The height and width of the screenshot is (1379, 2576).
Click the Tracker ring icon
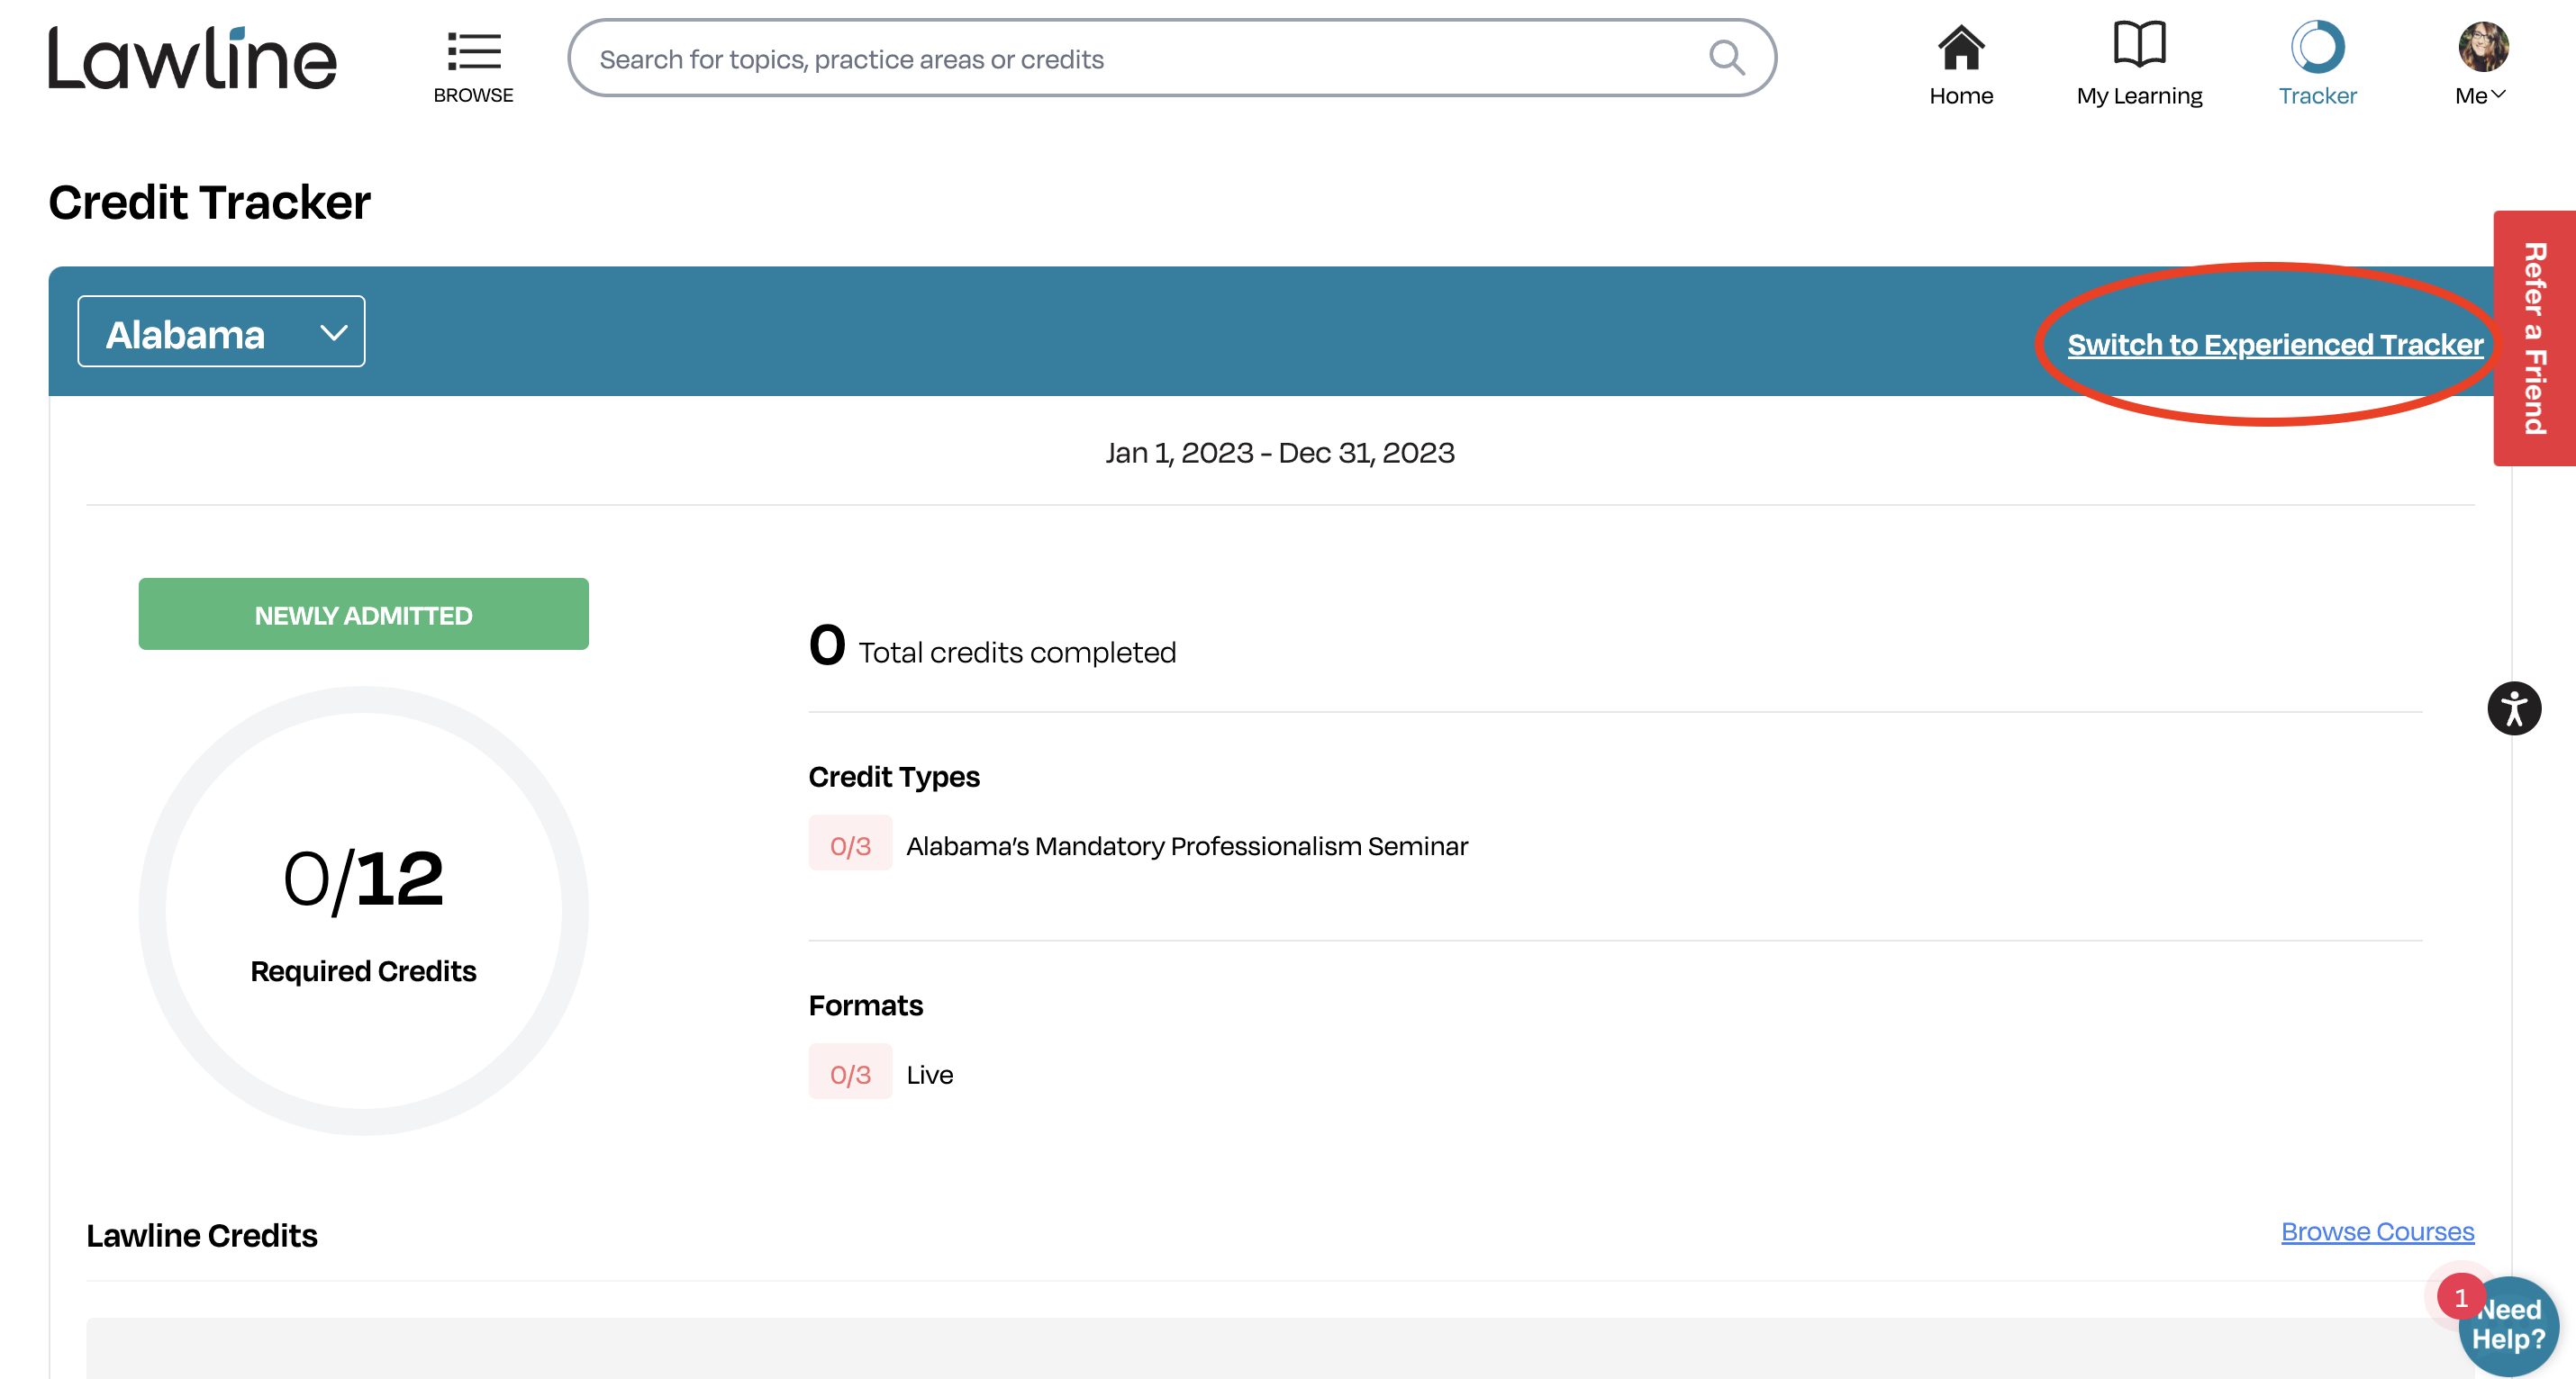(2317, 47)
